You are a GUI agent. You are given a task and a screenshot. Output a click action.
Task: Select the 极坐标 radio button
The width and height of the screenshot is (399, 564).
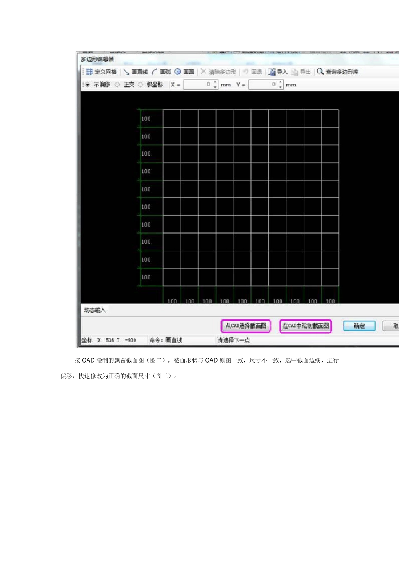[x=140, y=84]
